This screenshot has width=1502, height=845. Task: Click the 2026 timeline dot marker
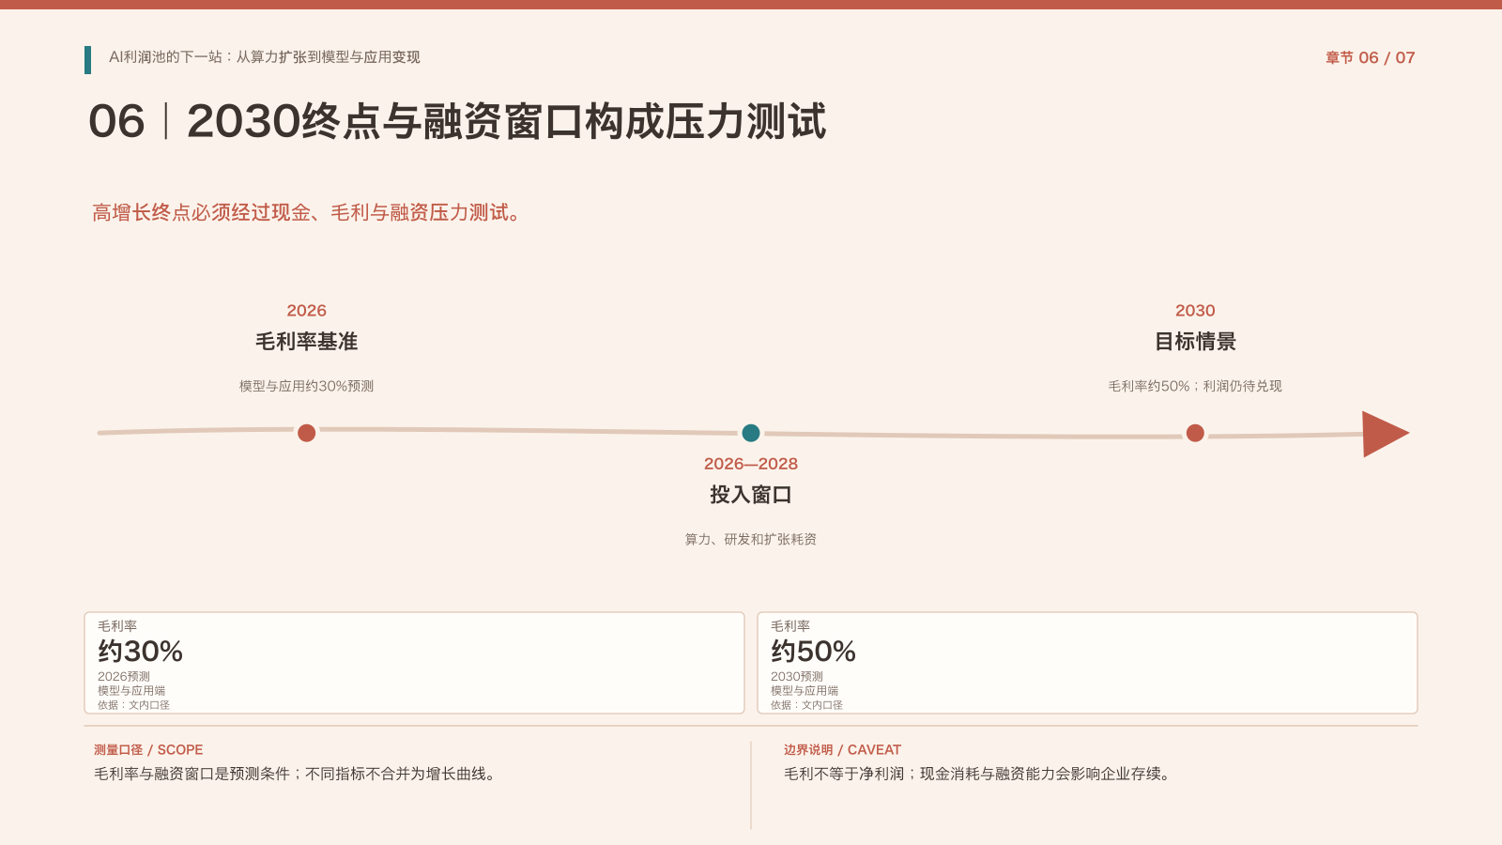coord(306,433)
